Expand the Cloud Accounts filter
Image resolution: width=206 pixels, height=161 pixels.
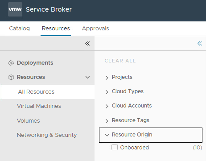point(107,106)
